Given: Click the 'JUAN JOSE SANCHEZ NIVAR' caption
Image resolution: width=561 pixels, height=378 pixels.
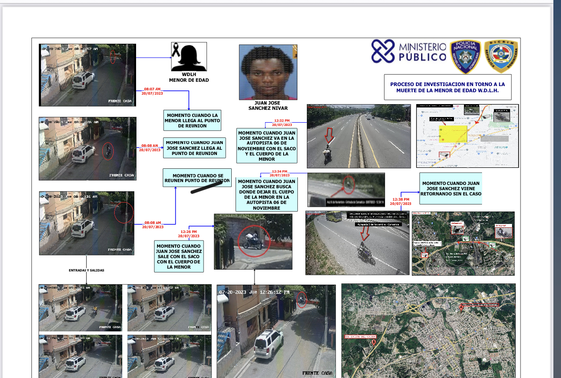Looking at the screenshot, I should tap(268, 106).
